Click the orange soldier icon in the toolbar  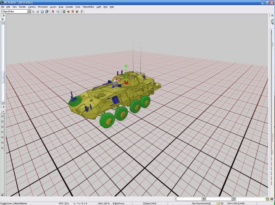pyautogui.click(x=73, y=12)
